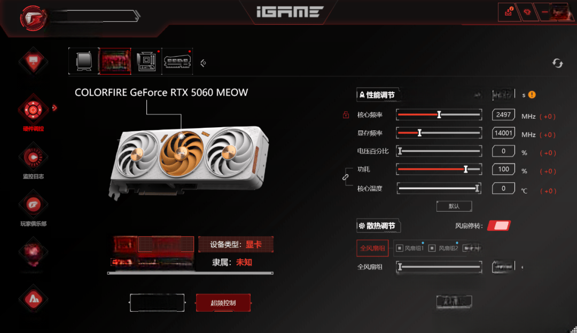The width and height of the screenshot is (577, 333).
Task: Expand the hardware control submenu arrow
Action: click(x=54, y=108)
